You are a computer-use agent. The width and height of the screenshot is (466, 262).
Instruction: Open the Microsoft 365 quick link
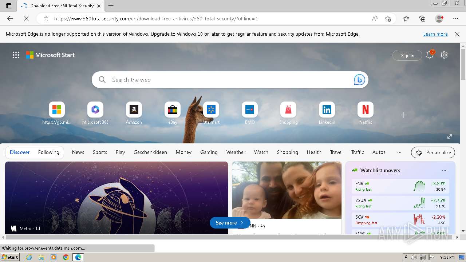click(x=95, y=113)
